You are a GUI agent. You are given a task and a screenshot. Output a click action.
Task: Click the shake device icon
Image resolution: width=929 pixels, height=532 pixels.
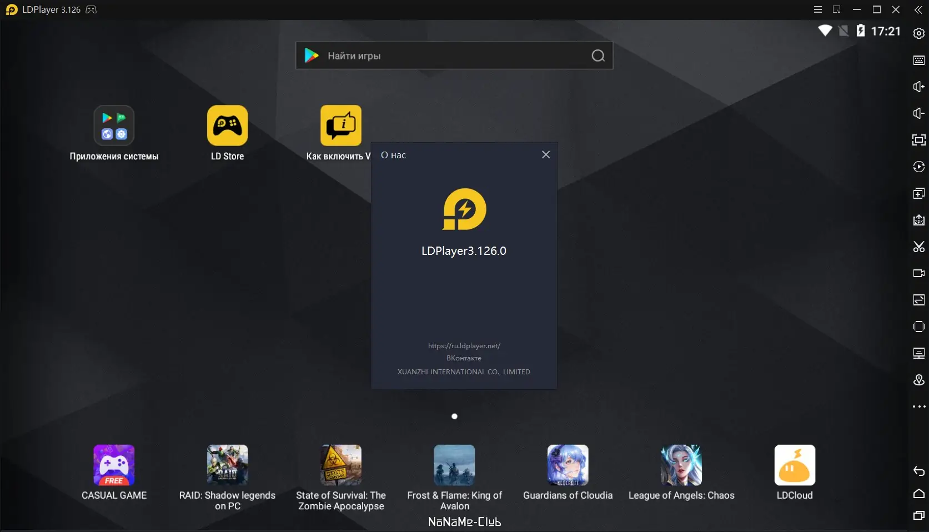(x=919, y=327)
